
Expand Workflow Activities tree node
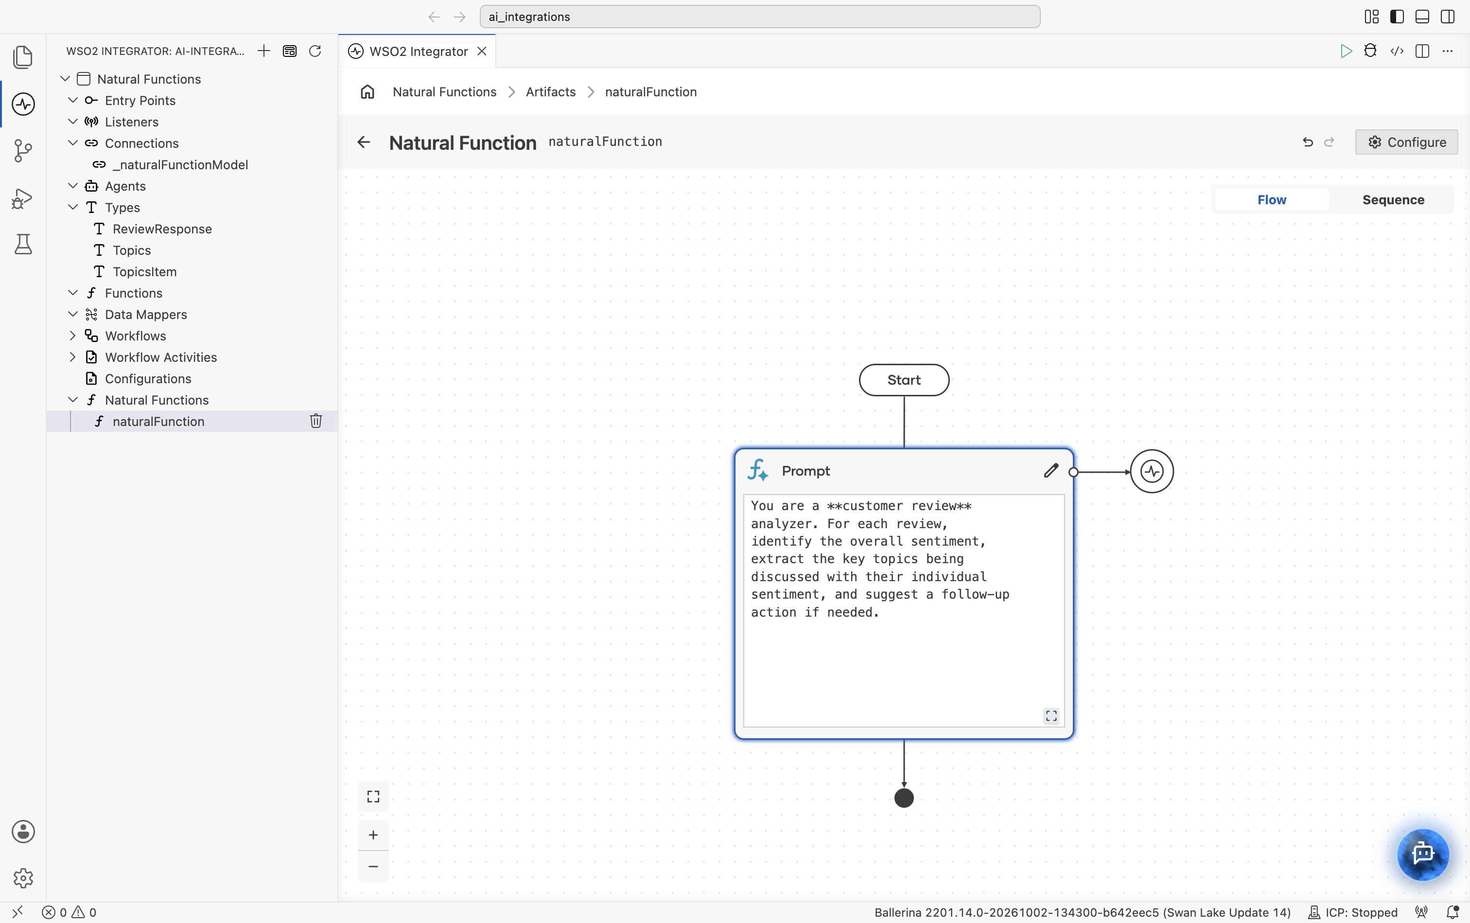click(x=72, y=356)
